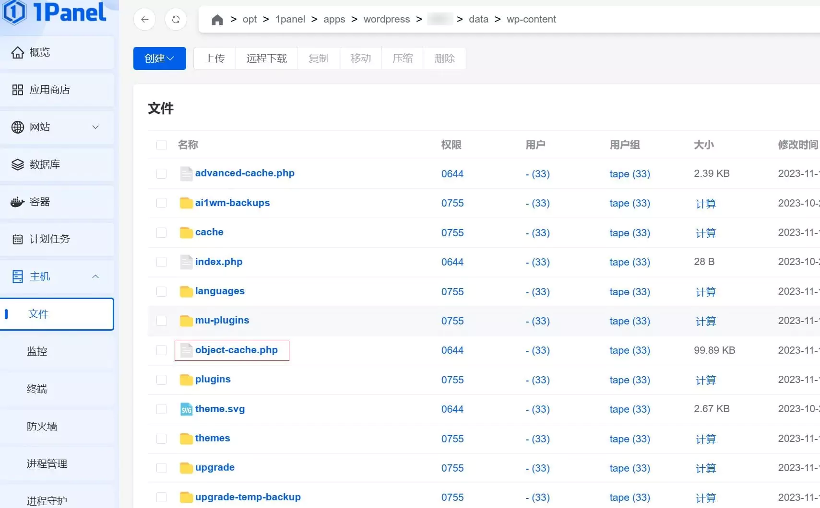Switch to the 监控 monitoring section
Screen dimensions: 820x508
[x=36, y=351]
